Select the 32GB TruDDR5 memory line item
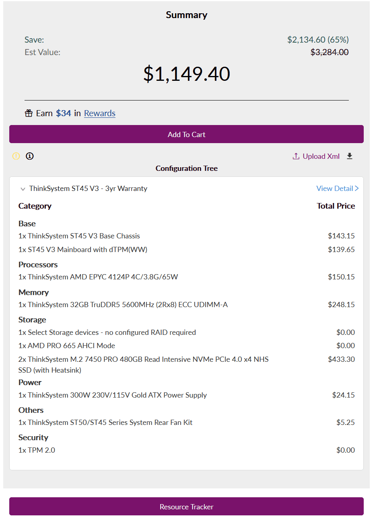The width and height of the screenshot is (377, 523). [x=123, y=305]
